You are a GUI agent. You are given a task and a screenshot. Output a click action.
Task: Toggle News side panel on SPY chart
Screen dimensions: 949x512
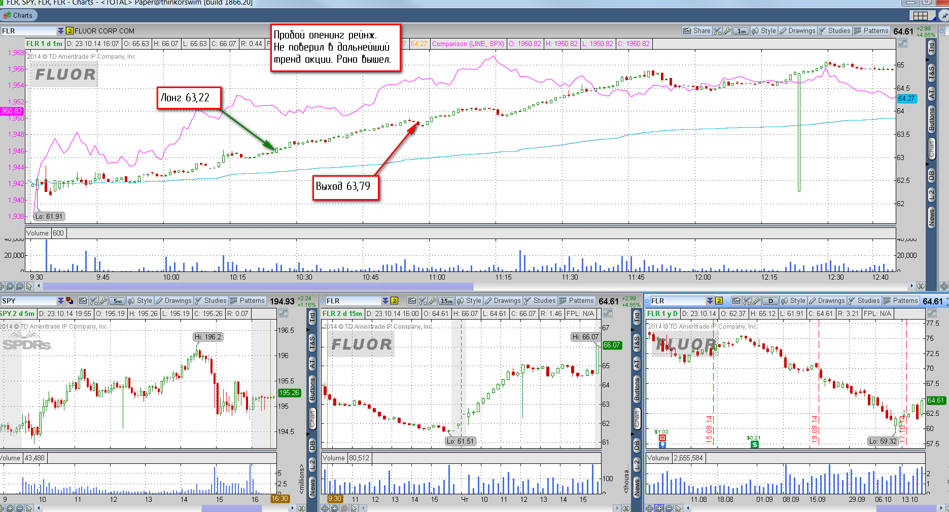coord(312,487)
